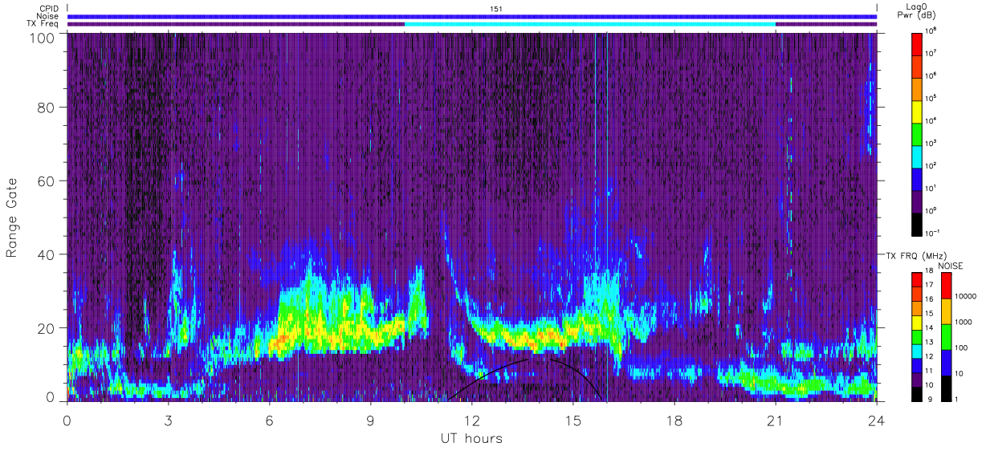
Task: Click the 12 tick on UT hours axis
Action: tap(472, 420)
